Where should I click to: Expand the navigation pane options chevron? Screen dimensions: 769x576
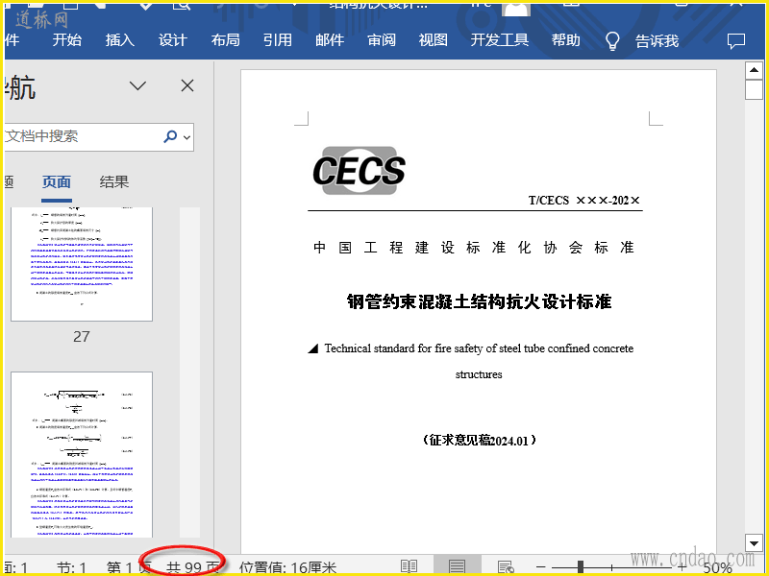pos(137,85)
